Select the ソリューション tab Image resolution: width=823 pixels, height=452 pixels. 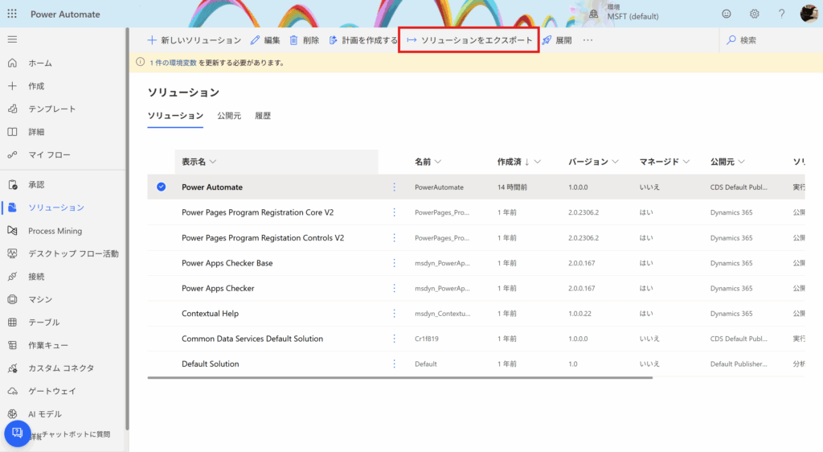[175, 116]
